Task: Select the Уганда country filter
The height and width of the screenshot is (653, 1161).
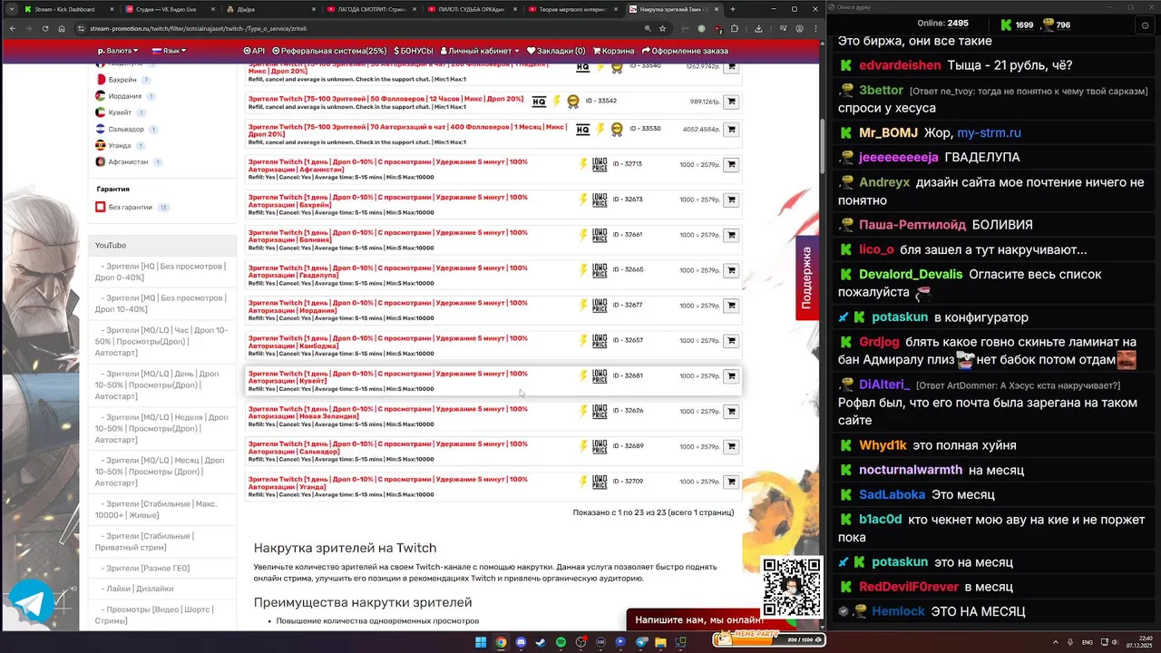Action: (119, 145)
